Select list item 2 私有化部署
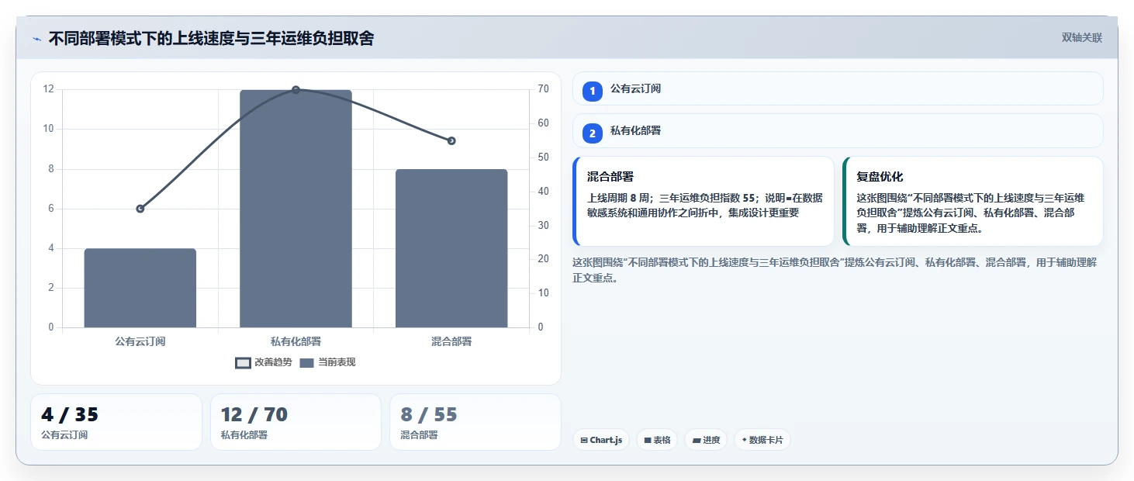The image size is (1134, 481). click(x=838, y=130)
